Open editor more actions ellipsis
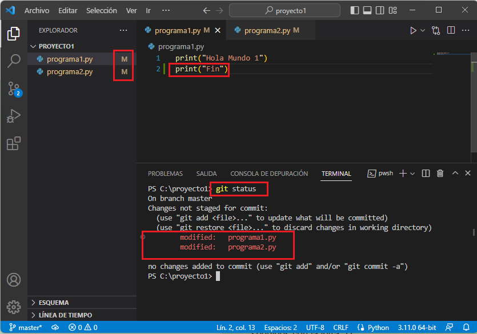The height and width of the screenshot is (334, 477). click(x=466, y=30)
